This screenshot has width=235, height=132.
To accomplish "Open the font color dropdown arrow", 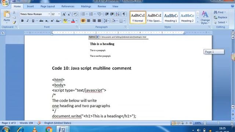I will pos(77,21).
